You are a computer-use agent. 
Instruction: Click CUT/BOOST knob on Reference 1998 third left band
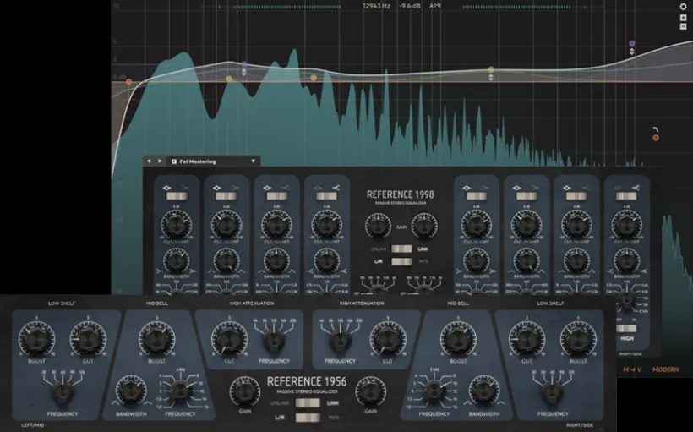pos(276,224)
